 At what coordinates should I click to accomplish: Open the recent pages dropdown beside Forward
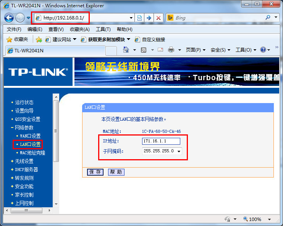[28, 18]
